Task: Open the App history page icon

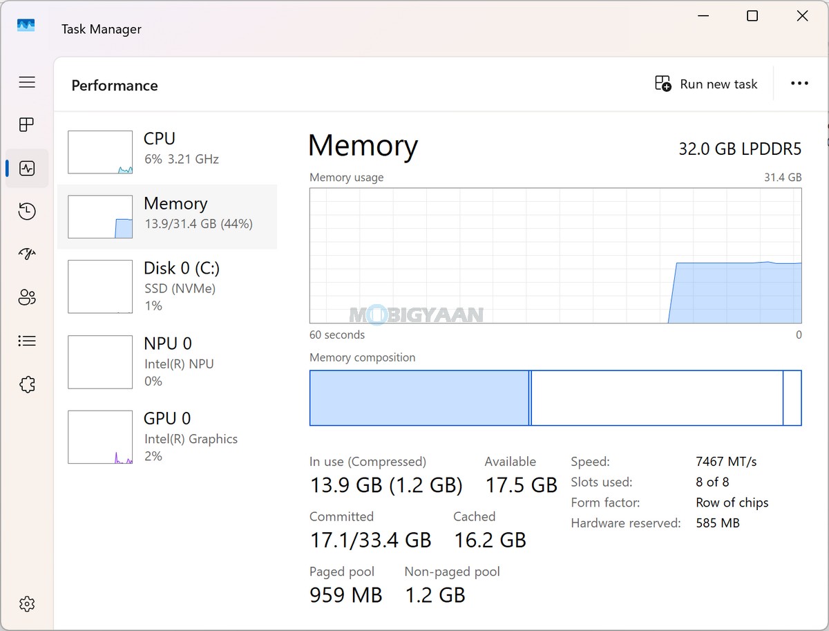Action: 27,211
